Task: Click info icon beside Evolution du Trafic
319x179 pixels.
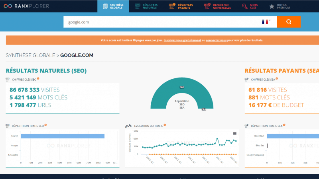Action: click(x=165, y=125)
